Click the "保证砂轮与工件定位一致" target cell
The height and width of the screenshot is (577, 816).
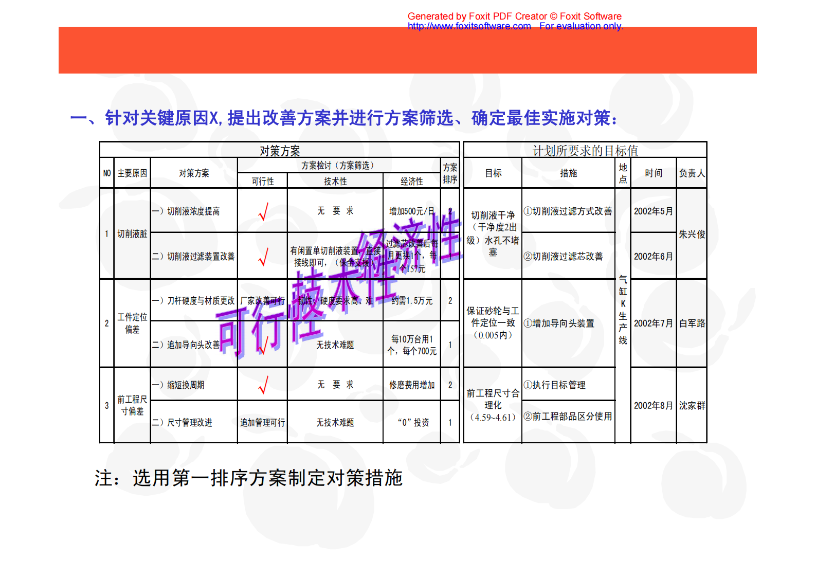pyautogui.click(x=493, y=323)
